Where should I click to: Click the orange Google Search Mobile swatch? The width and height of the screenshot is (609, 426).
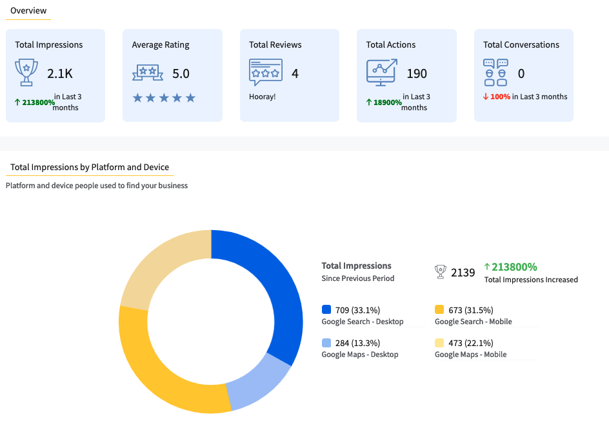tap(439, 310)
